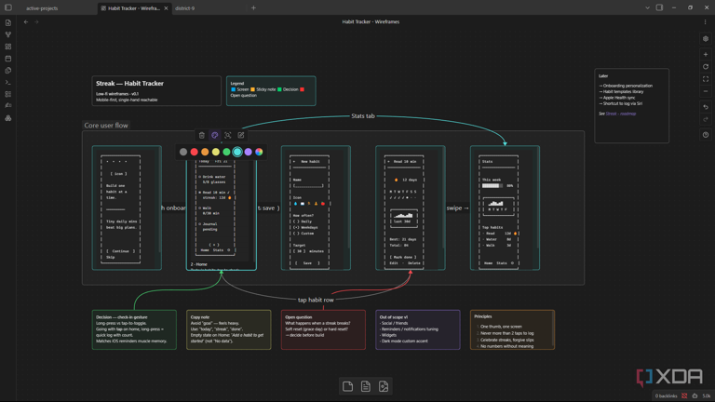Add note from vault to canvas

pos(366,386)
